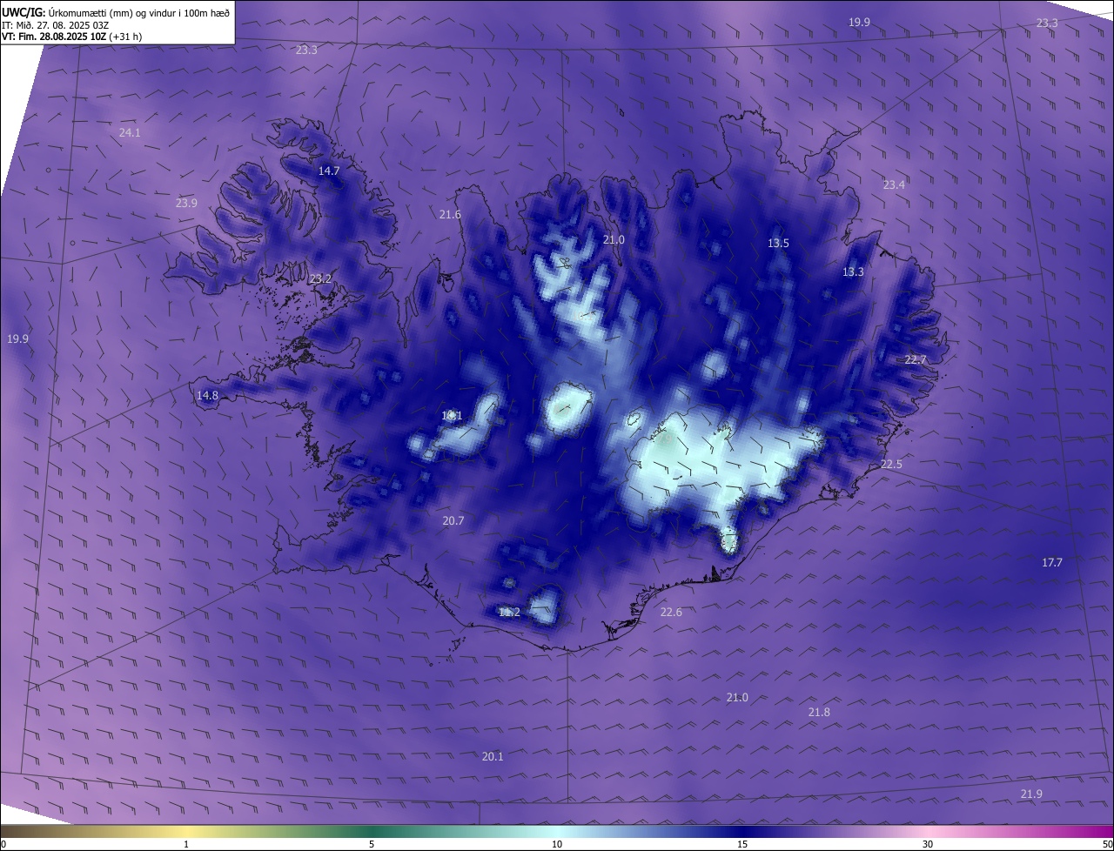Click the 23.4 value label
Viewport: 1114px width, 851px height.
(x=894, y=185)
